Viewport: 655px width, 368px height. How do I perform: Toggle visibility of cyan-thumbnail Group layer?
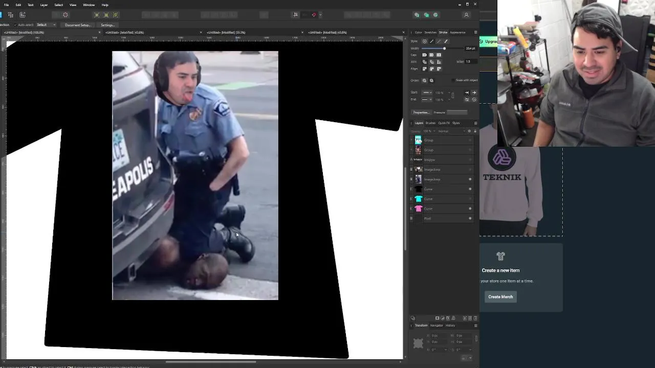tap(470, 140)
